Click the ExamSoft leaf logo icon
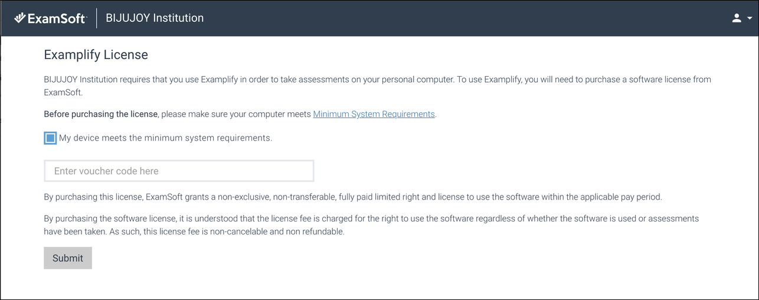Screen dimensions: 759x300 [19, 18]
